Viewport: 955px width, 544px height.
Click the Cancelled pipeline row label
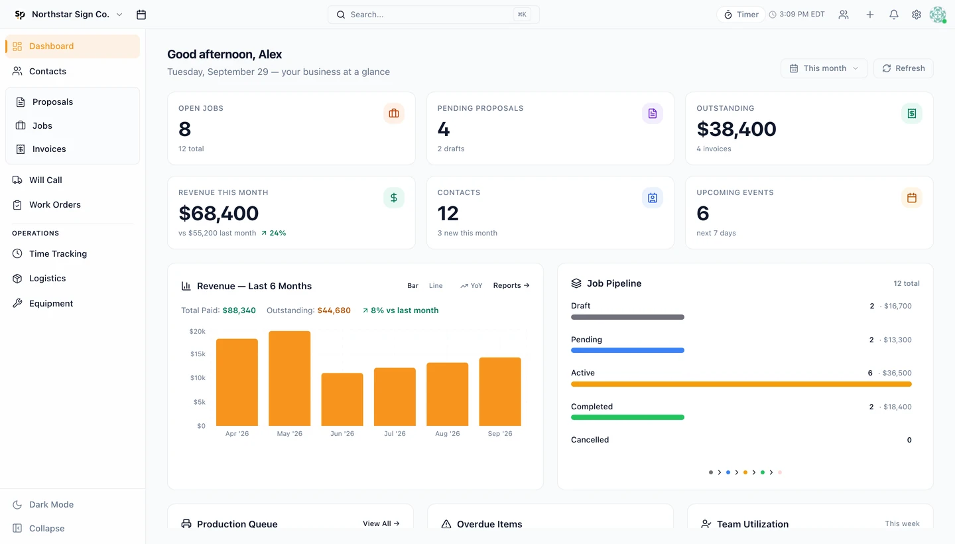[x=590, y=440]
